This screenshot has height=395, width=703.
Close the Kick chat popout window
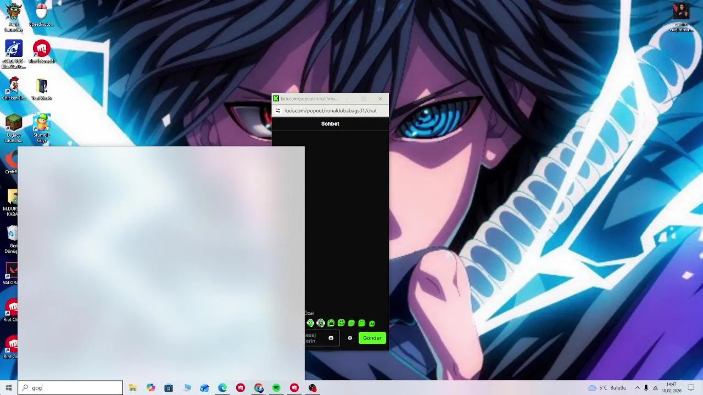[380, 99]
